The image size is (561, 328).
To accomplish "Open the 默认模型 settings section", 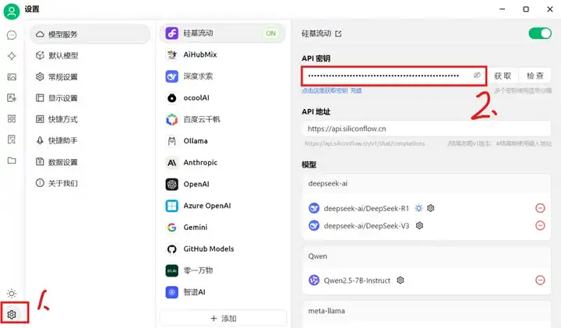I will 90,55.
